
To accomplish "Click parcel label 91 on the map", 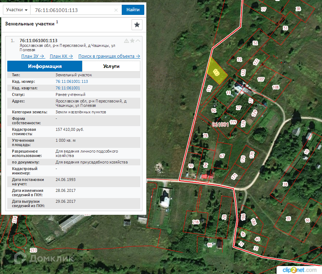I will (x=209, y=245).
